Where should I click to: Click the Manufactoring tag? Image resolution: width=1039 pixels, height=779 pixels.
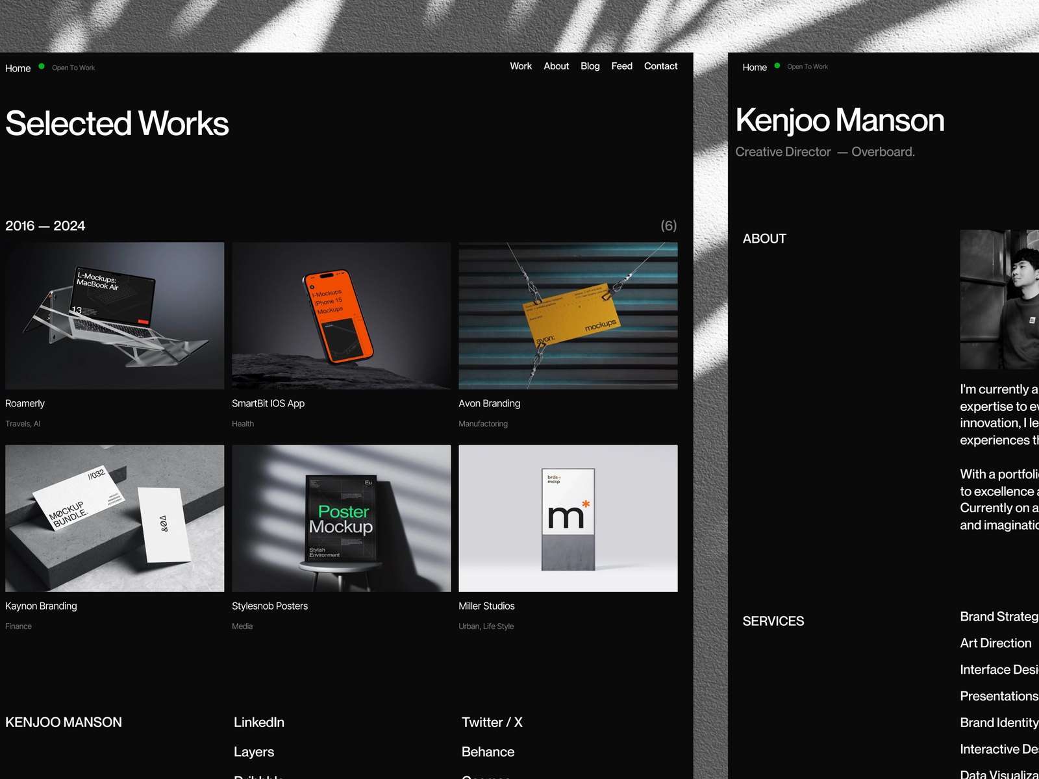483,424
